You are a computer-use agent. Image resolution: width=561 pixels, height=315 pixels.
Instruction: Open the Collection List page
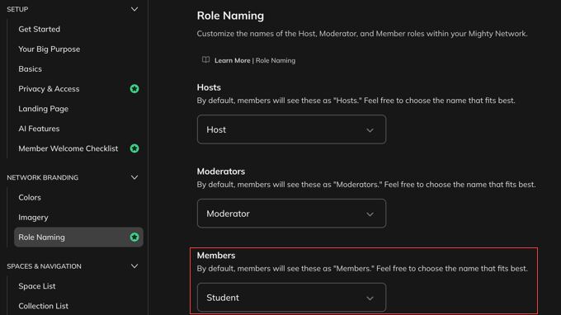coord(43,306)
